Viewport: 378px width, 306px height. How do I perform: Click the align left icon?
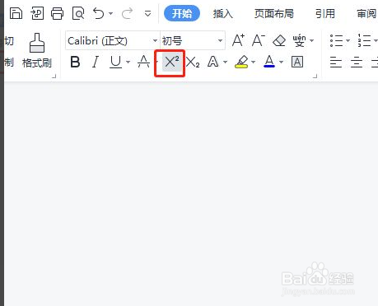(336, 62)
